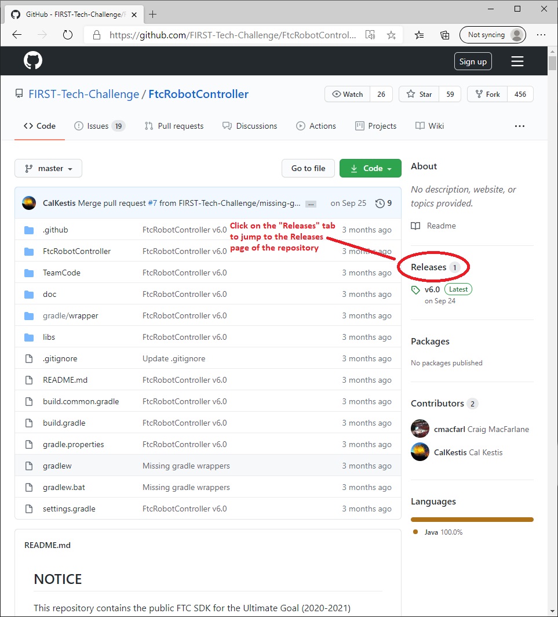Open browser Collections icon

pos(444,35)
